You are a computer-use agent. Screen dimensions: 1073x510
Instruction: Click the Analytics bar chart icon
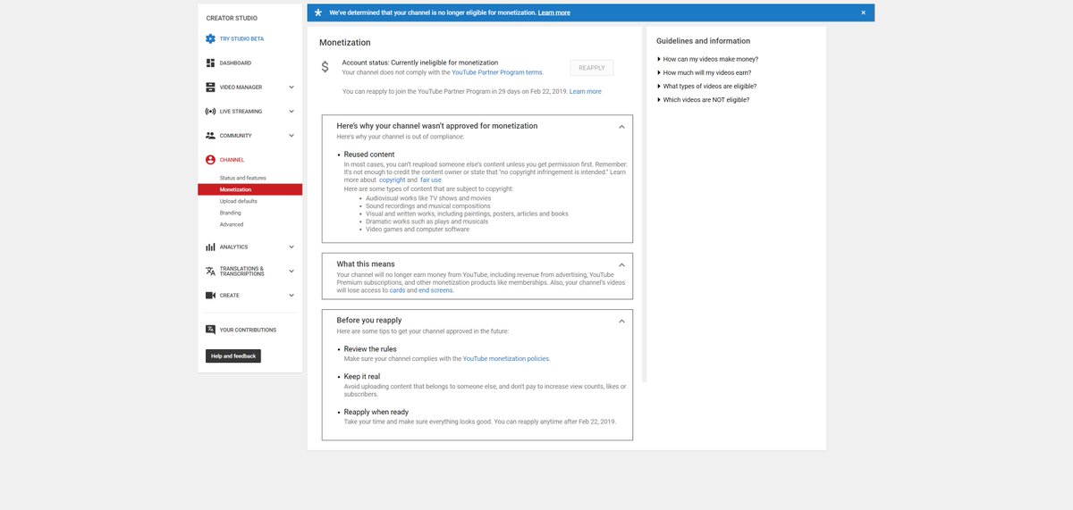210,247
